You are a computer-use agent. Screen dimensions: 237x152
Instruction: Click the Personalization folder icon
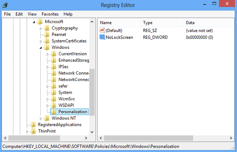pyautogui.click(x=54, y=112)
